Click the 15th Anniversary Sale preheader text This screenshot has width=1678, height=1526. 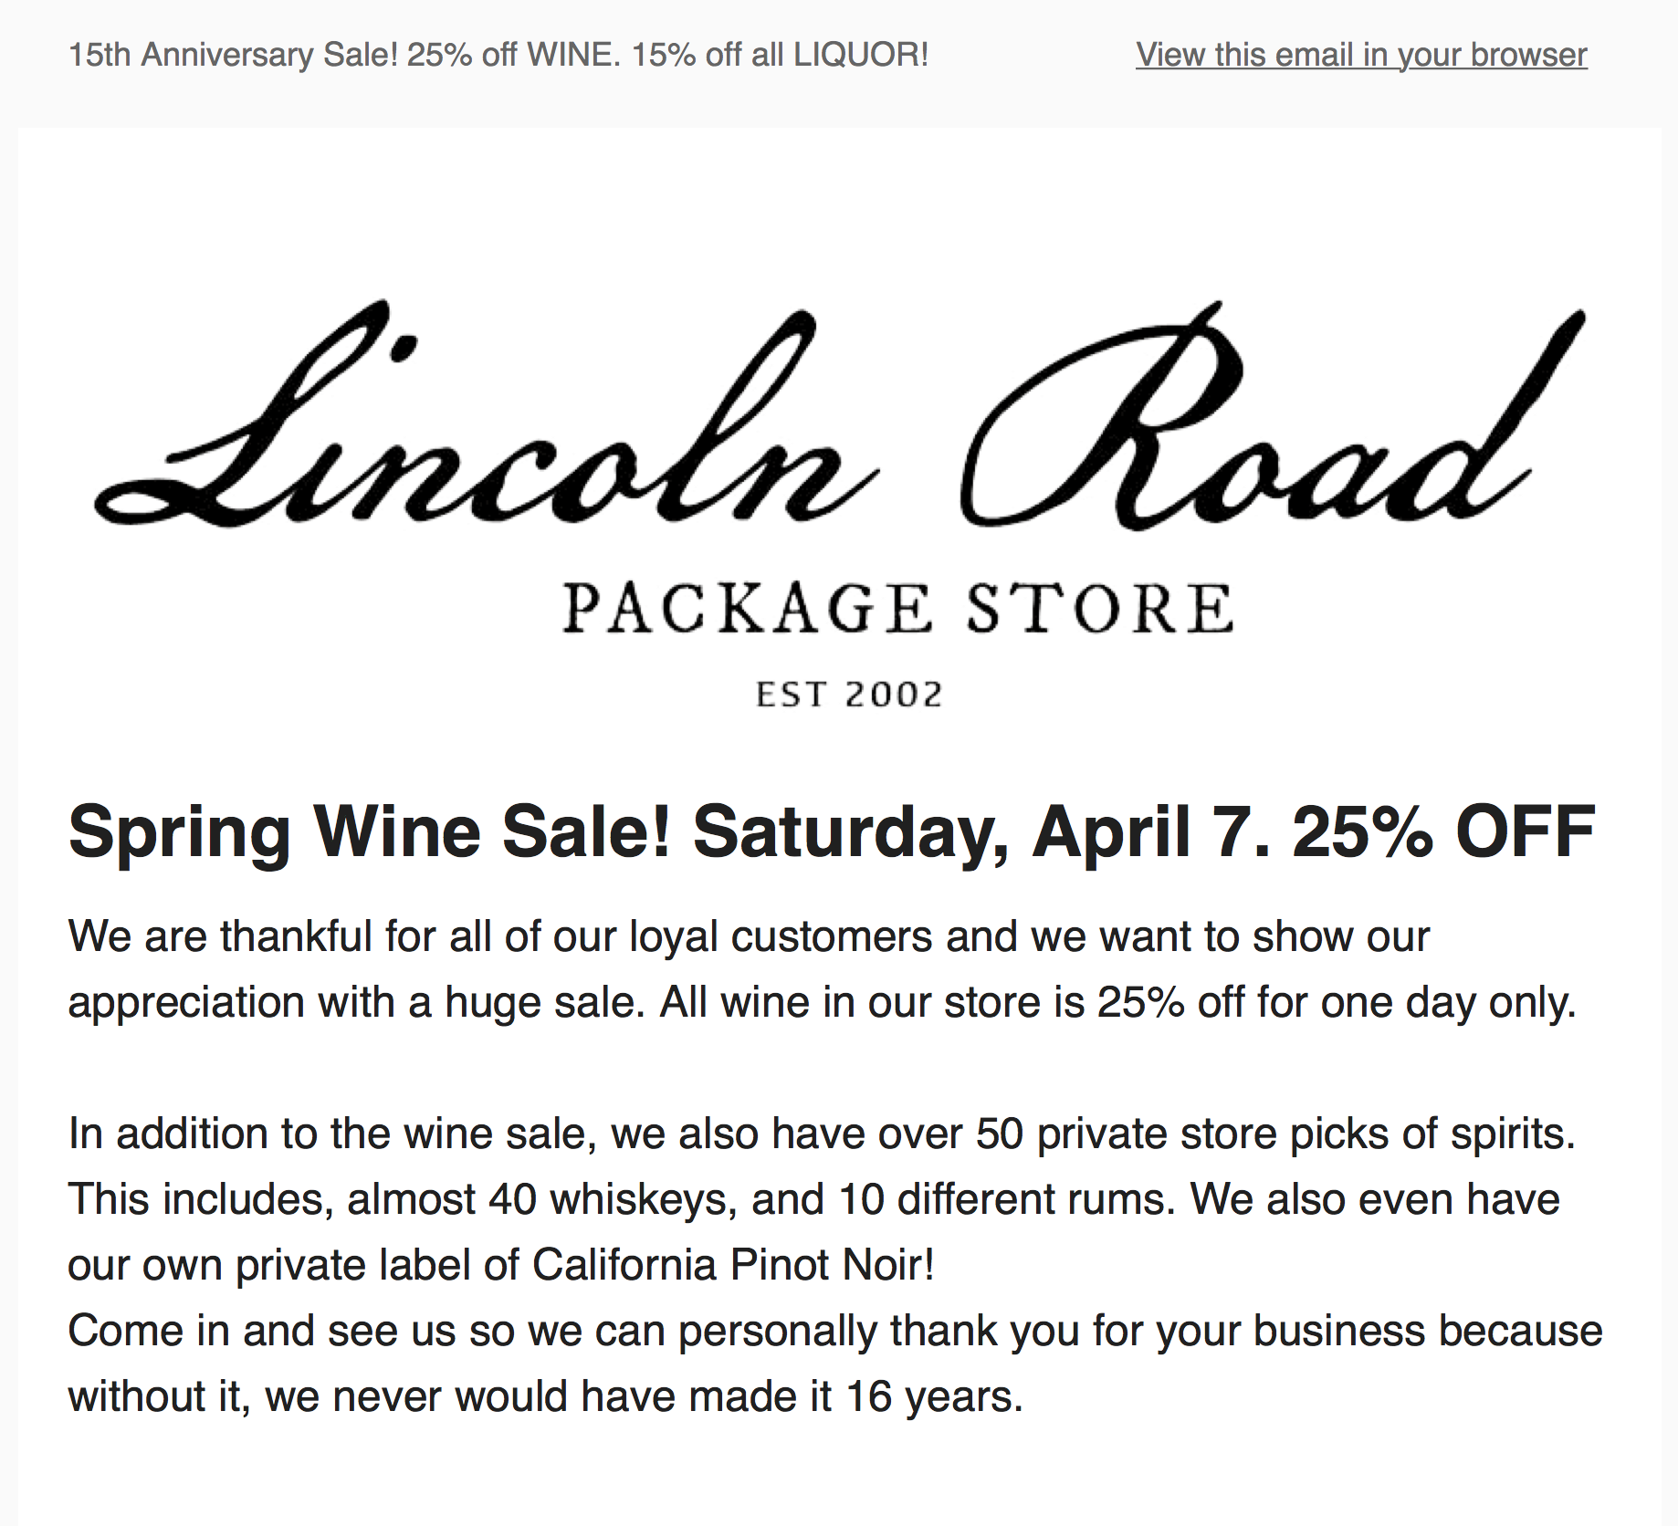(498, 55)
